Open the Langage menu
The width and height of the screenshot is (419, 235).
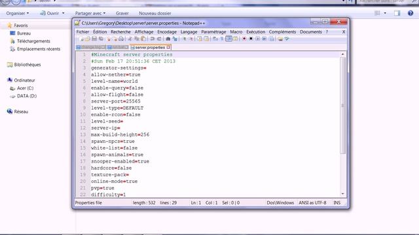click(189, 32)
